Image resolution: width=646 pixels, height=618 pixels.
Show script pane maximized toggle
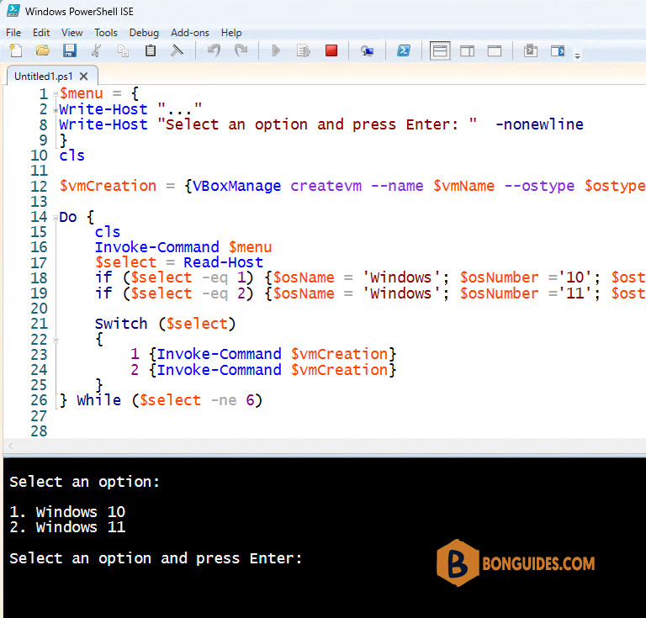pos(495,51)
